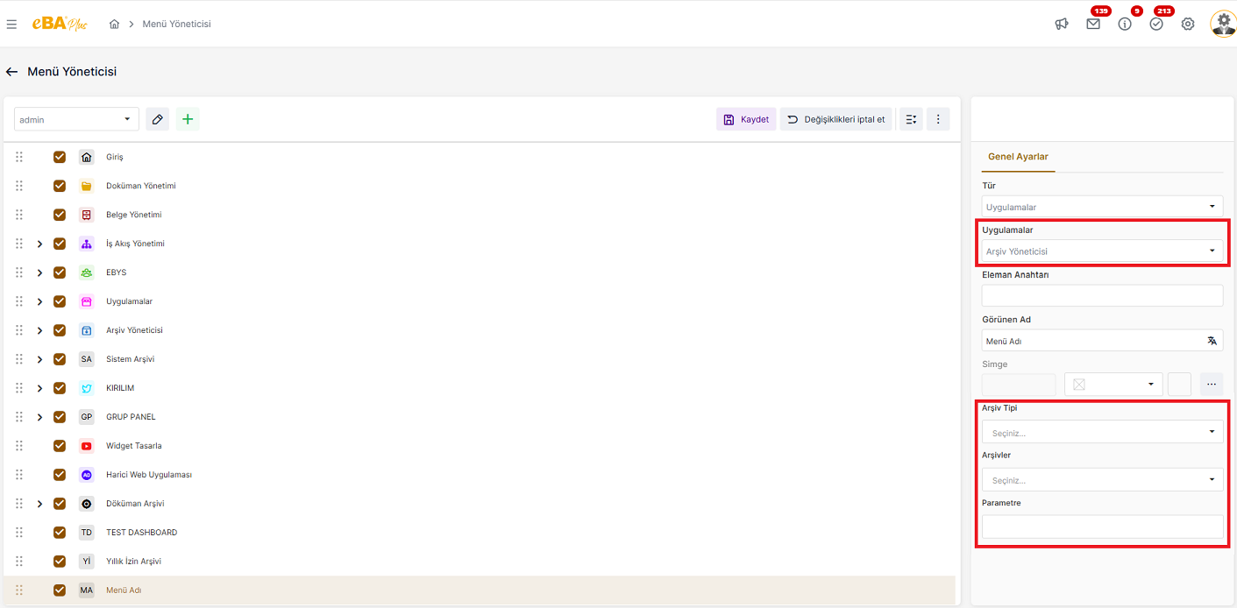Open the approvals checkmark with 213 badge
Image resolution: width=1237 pixels, height=608 pixels.
click(x=1156, y=25)
